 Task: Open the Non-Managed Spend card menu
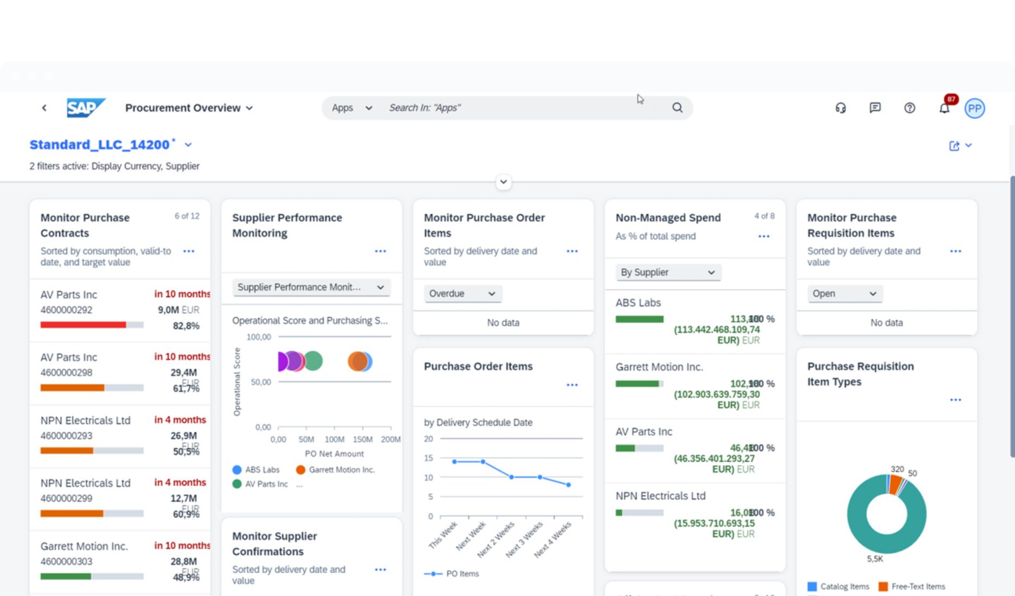[x=764, y=236]
